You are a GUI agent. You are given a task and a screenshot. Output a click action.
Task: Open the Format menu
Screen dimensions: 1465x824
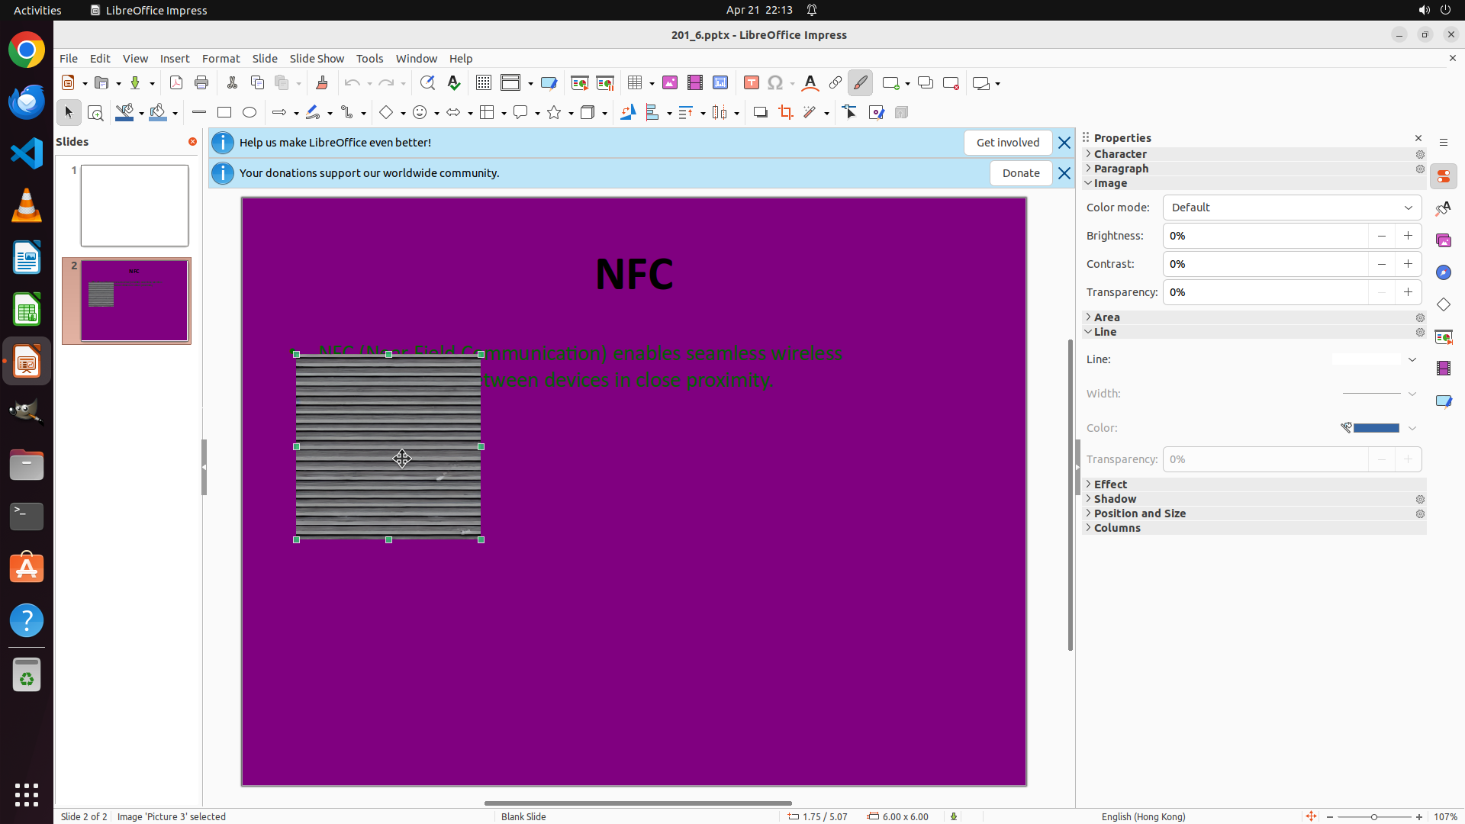click(x=221, y=59)
